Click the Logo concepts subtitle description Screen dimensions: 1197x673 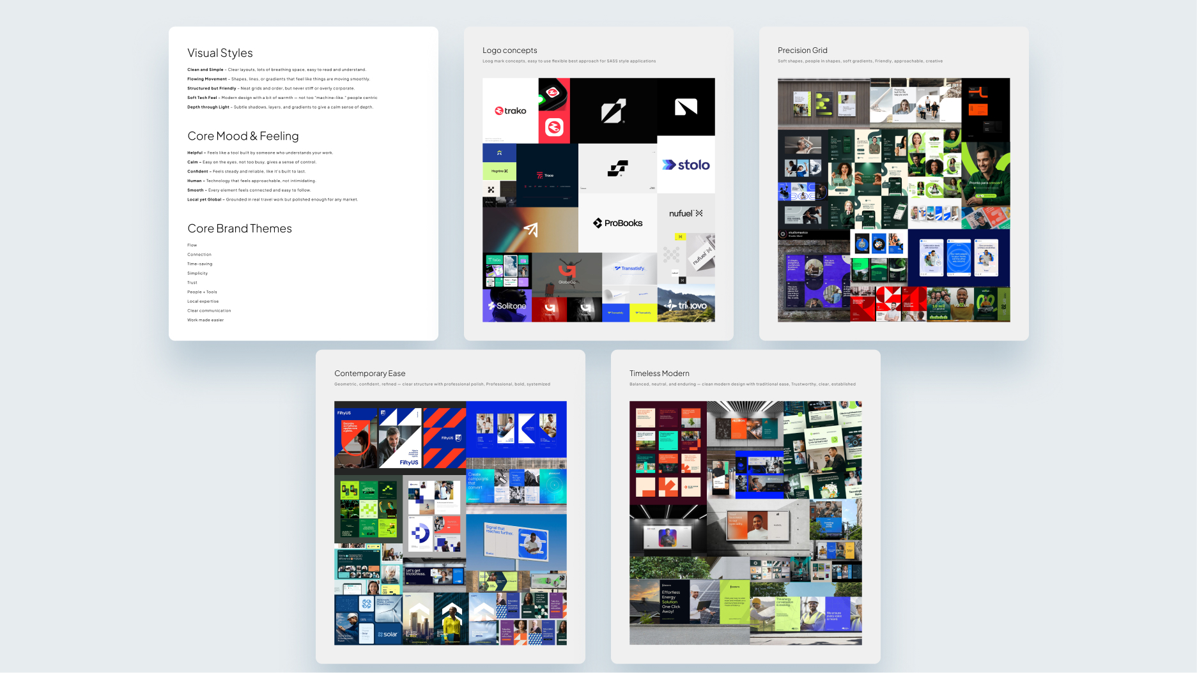pos(569,61)
